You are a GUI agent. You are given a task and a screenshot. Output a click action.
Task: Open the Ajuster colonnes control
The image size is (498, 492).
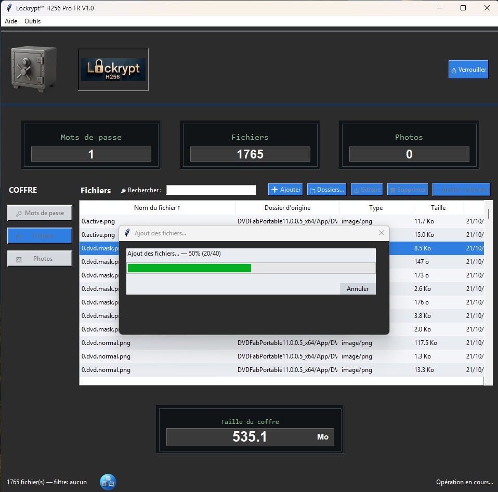[x=461, y=189]
